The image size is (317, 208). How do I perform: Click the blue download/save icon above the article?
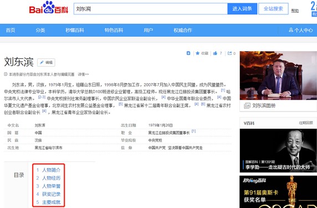pyautogui.click(x=188, y=53)
